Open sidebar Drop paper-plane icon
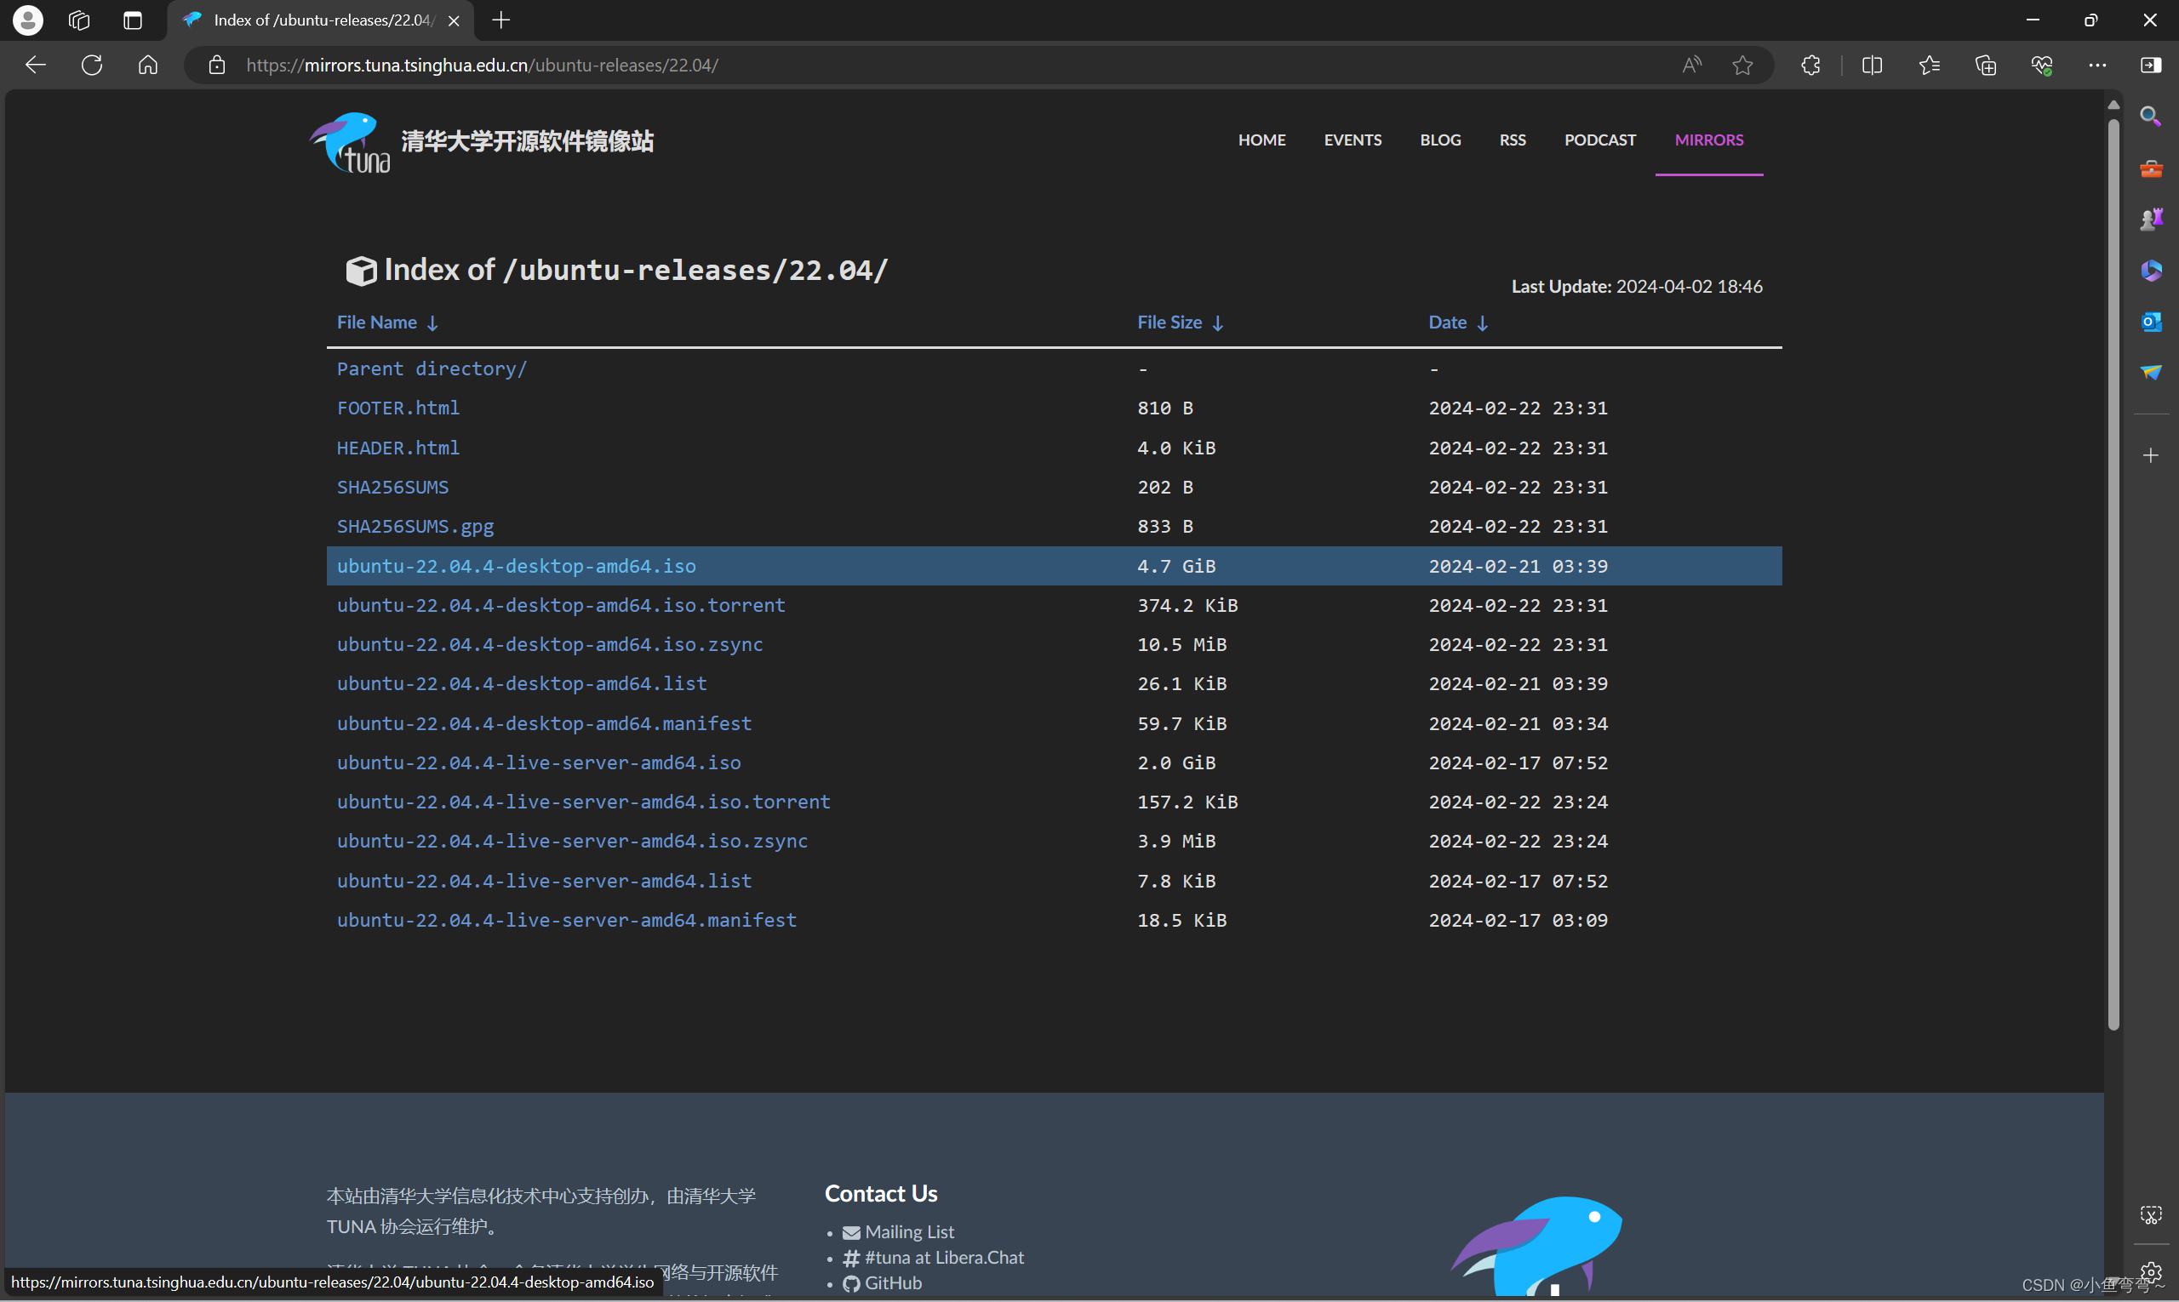The height and width of the screenshot is (1302, 2179). click(2150, 373)
